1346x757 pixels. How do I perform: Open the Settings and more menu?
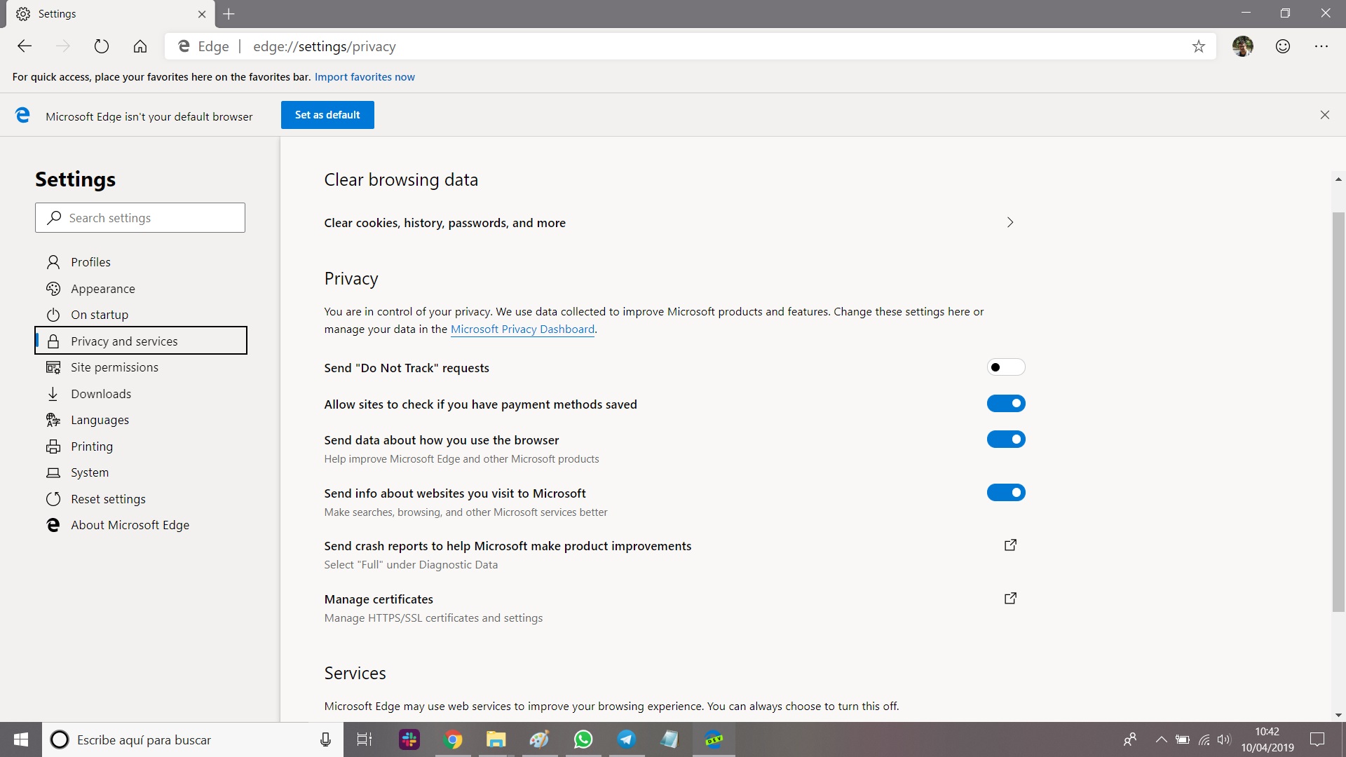coord(1321,46)
